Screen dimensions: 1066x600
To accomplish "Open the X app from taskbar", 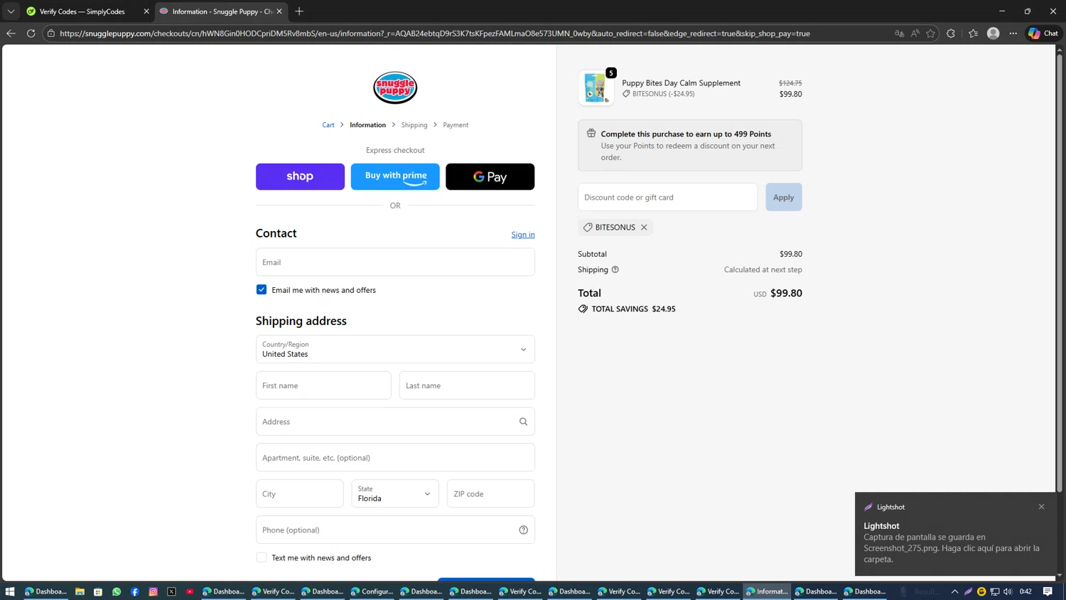I will pyautogui.click(x=171, y=591).
